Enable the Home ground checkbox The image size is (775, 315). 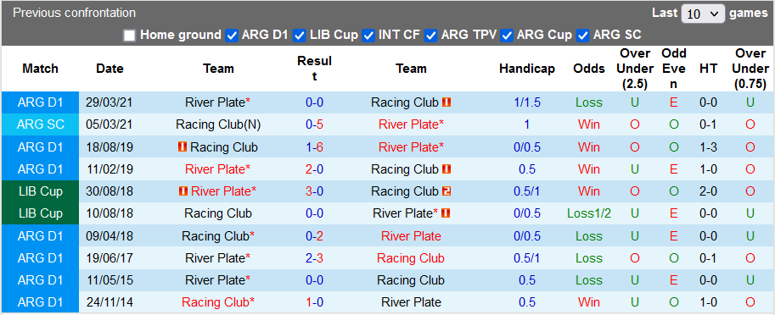click(130, 36)
